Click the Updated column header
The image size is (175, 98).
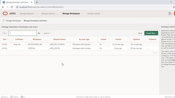tap(136, 39)
